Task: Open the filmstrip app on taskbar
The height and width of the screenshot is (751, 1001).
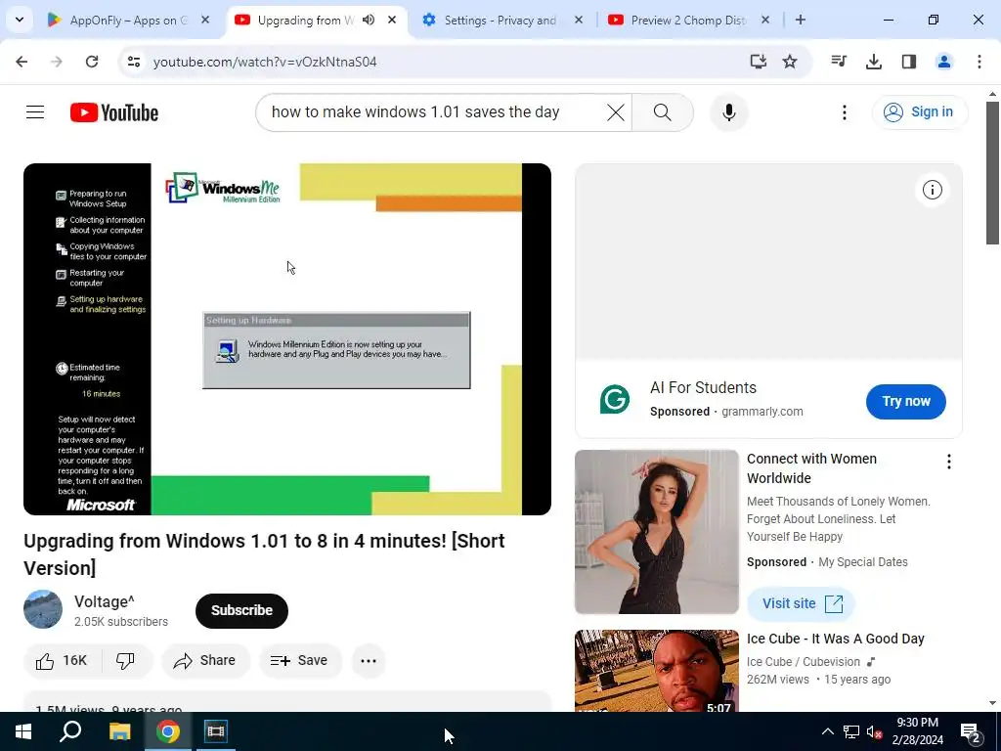Action: [216, 731]
